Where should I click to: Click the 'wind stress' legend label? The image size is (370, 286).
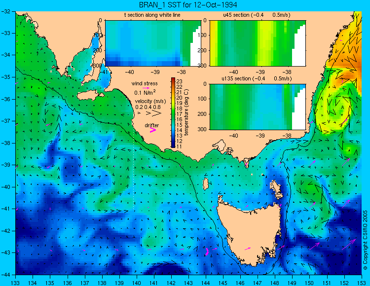coord(145,83)
